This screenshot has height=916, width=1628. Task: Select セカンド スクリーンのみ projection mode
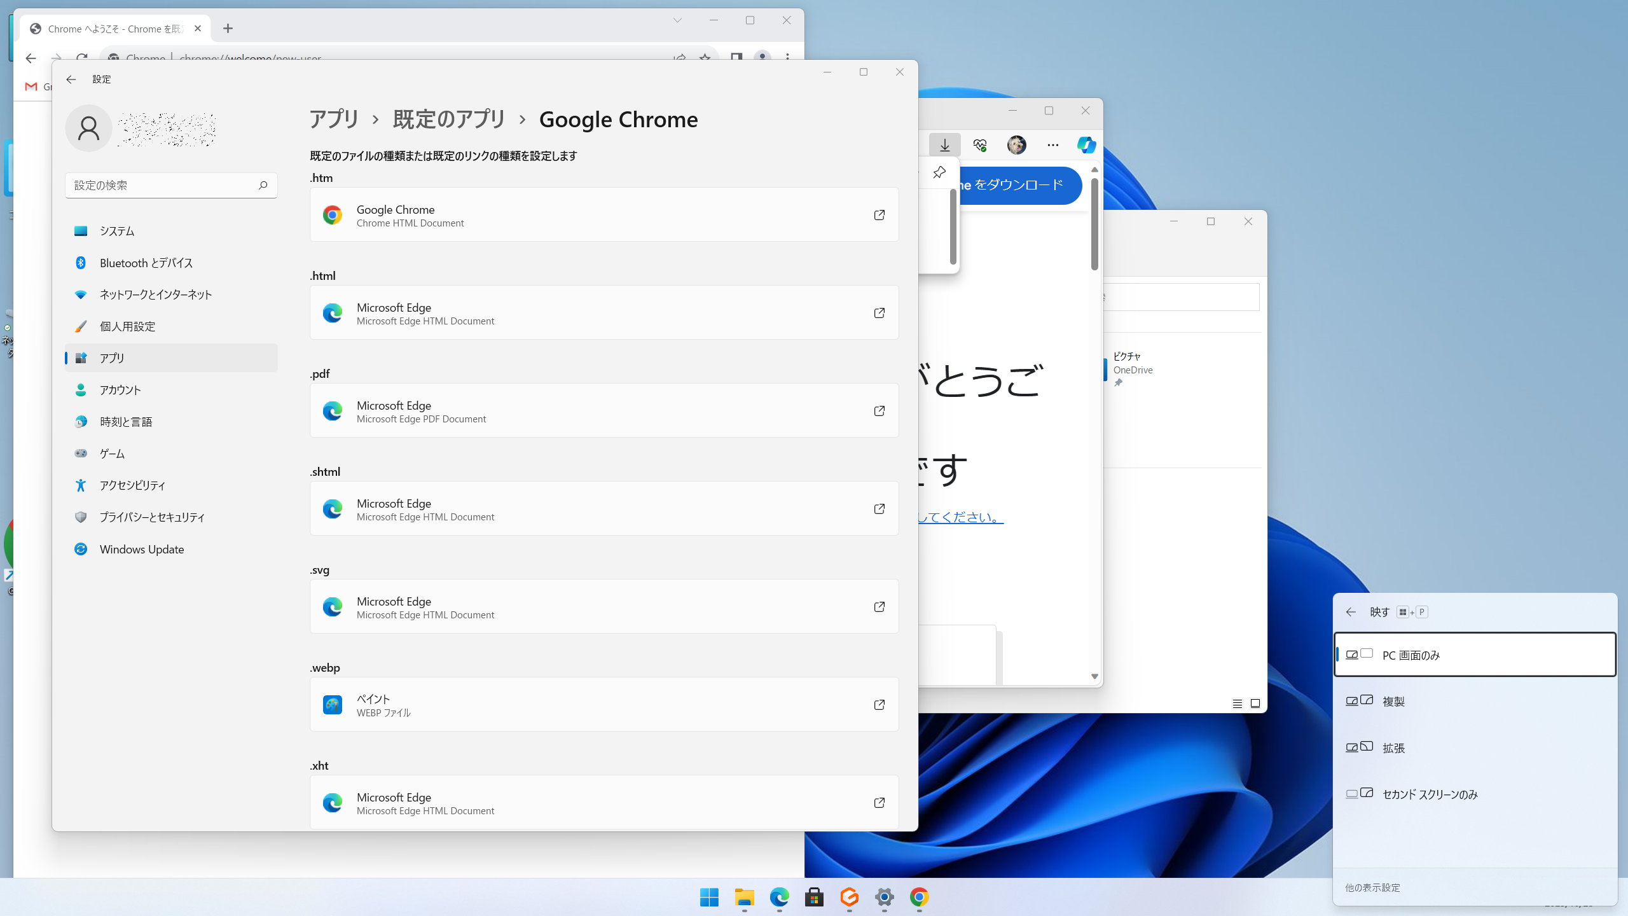coord(1475,794)
